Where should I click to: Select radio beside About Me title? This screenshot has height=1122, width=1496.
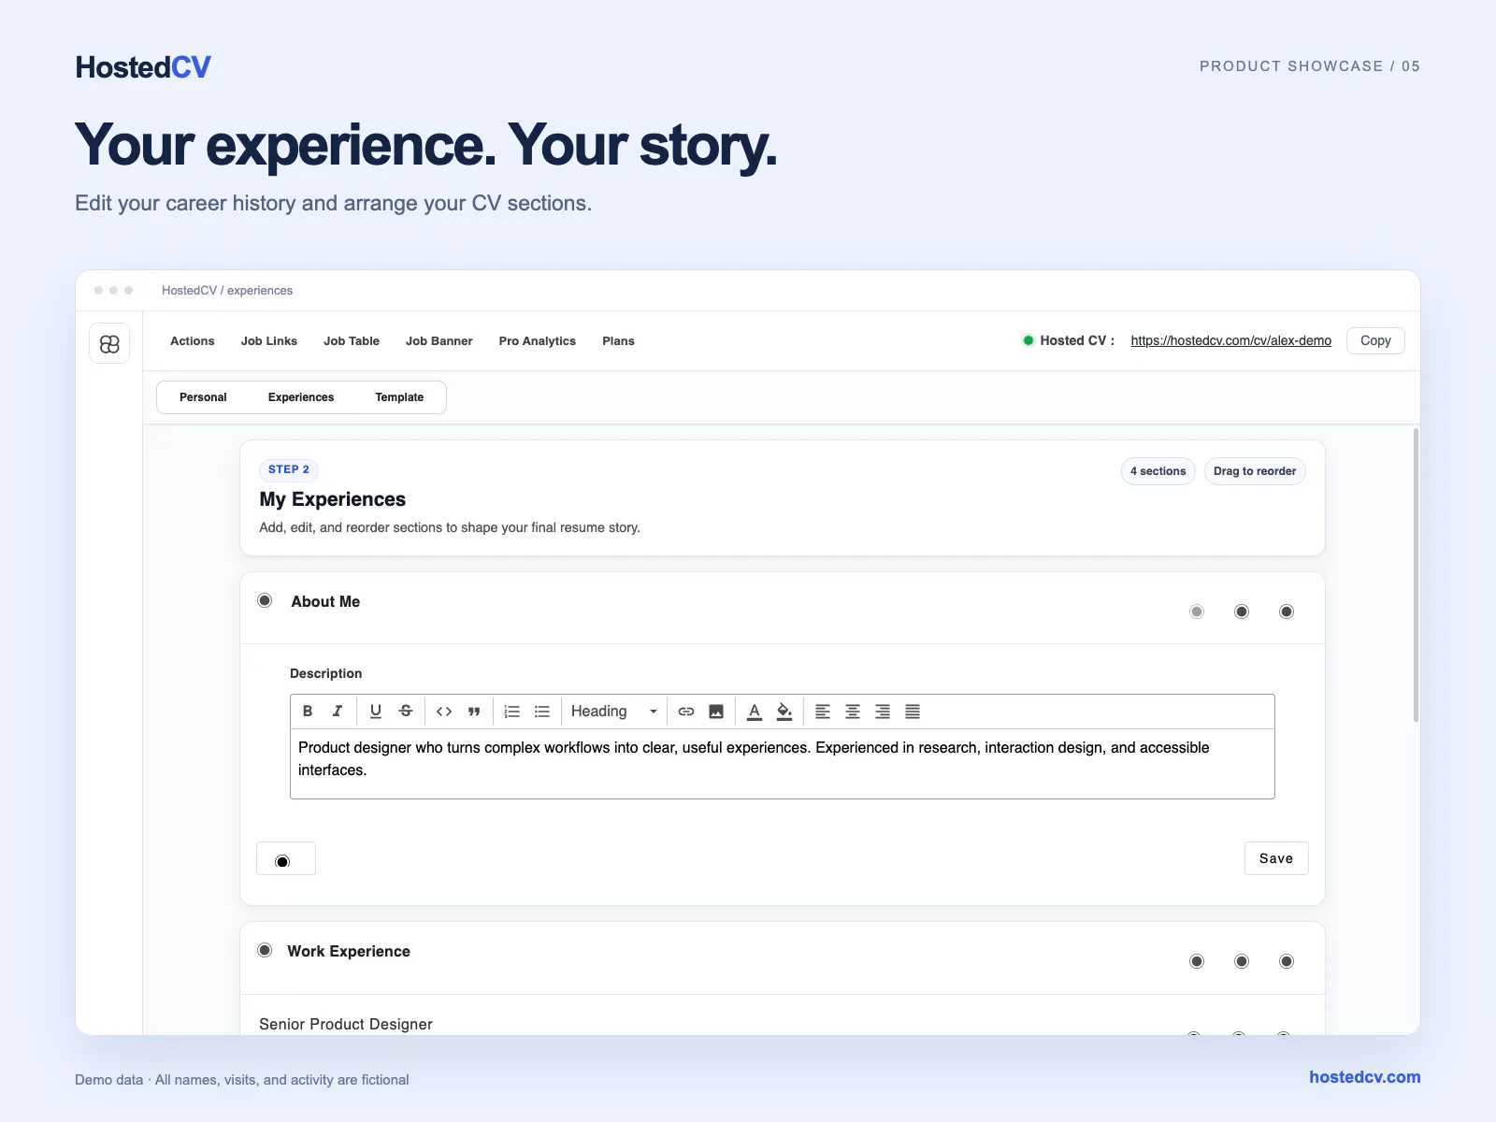click(x=266, y=600)
